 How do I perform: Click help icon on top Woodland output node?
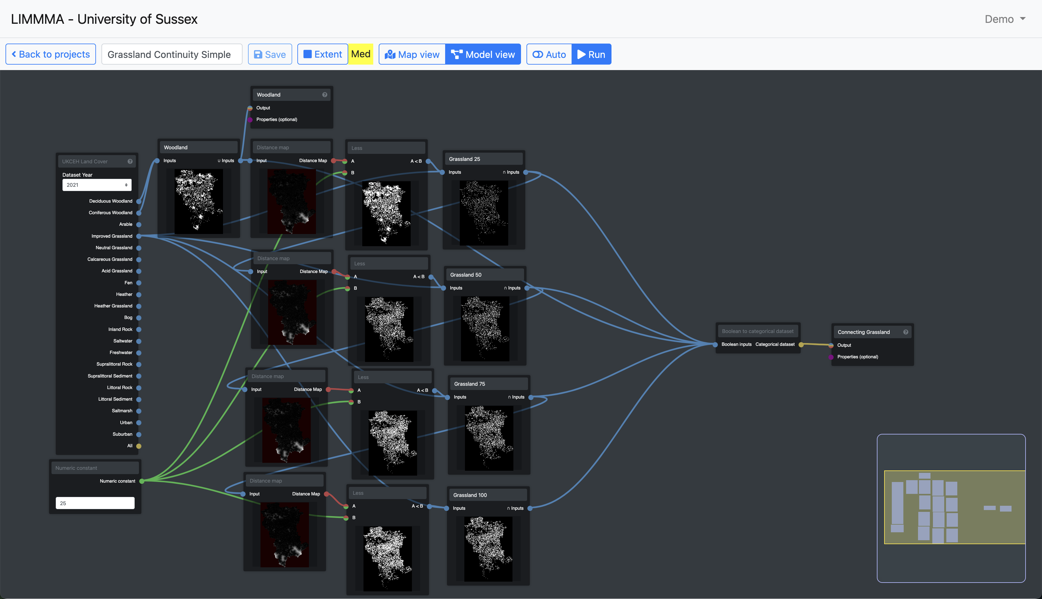[324, 95]
